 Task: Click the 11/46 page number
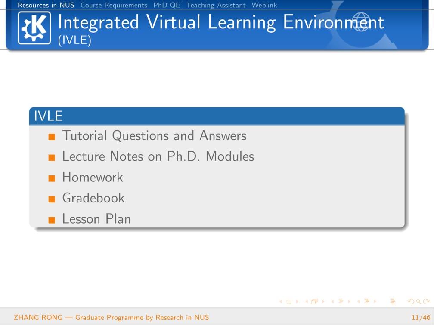tap(421, 317)
